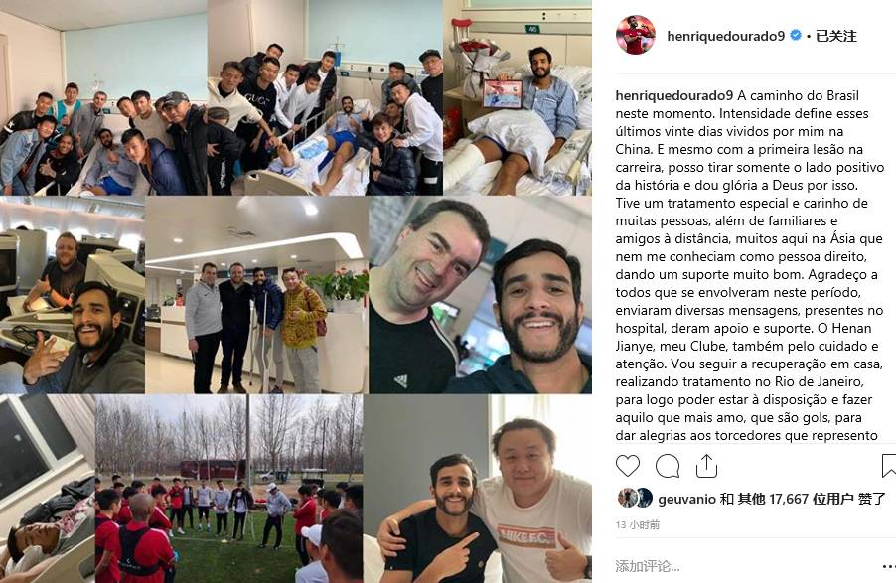Like the post with the heart icon
Viewport: 896px width, 583px height.
(x=628, y=466)
